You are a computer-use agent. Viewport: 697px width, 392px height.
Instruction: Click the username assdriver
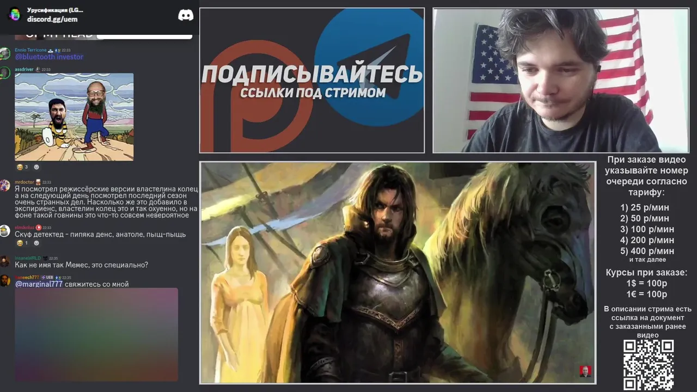[24, 70]
